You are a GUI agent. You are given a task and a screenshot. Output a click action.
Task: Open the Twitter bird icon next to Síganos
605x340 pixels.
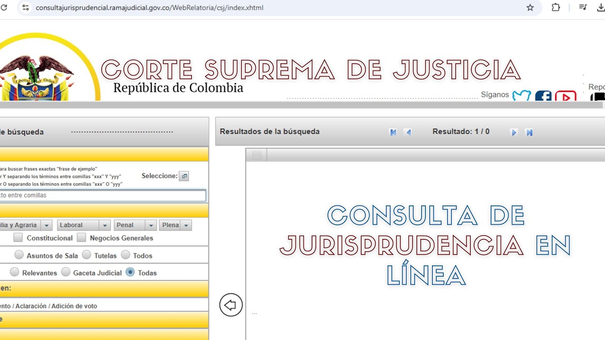(x=522, y=96)
